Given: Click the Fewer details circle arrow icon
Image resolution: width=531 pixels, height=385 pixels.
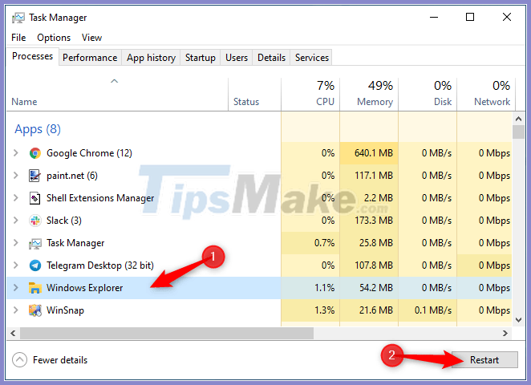Looking at the screenshot, I should click(x=19, y=360).
